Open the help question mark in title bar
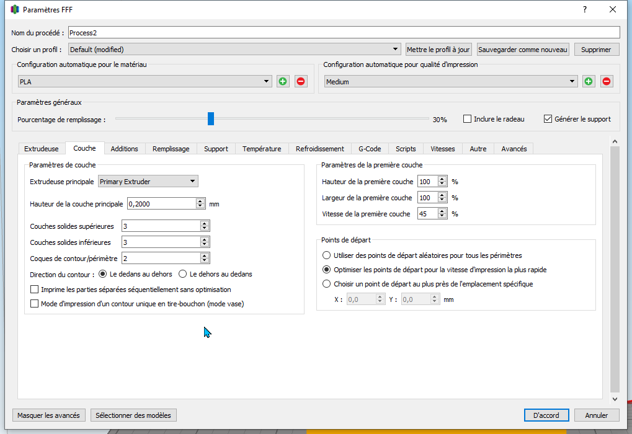The width and height of the screenshot is (632, 434). point(585,9)
